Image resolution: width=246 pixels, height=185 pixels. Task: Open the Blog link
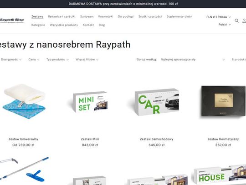coord(102,25)
